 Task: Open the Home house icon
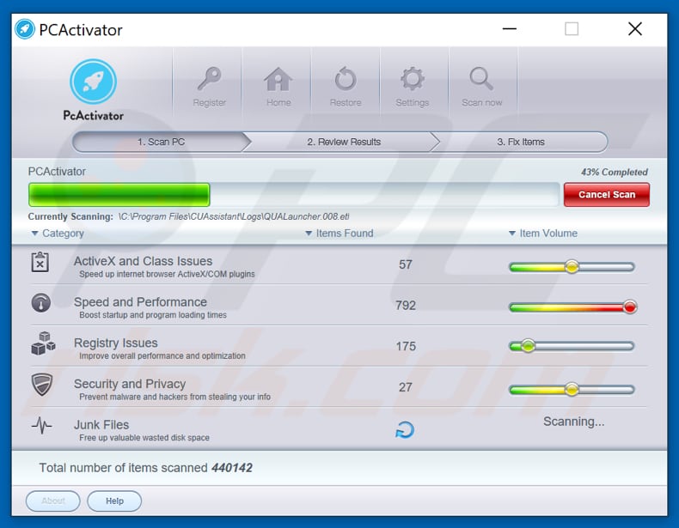(278, 79)
